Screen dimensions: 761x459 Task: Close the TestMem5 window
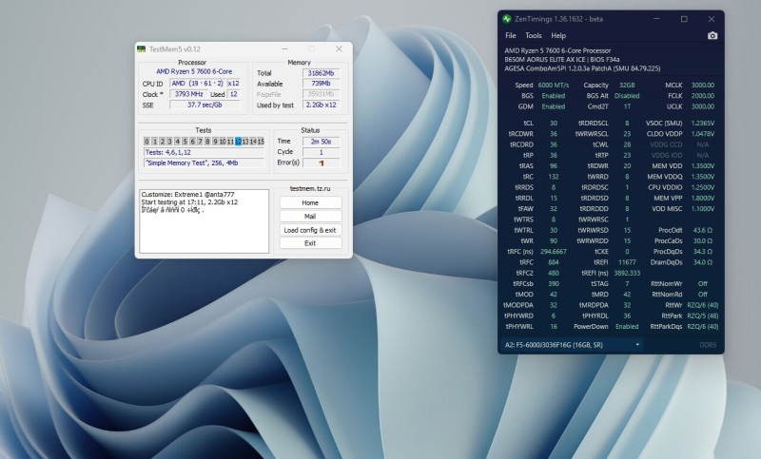pyautogui.click(x=339, y=49)
